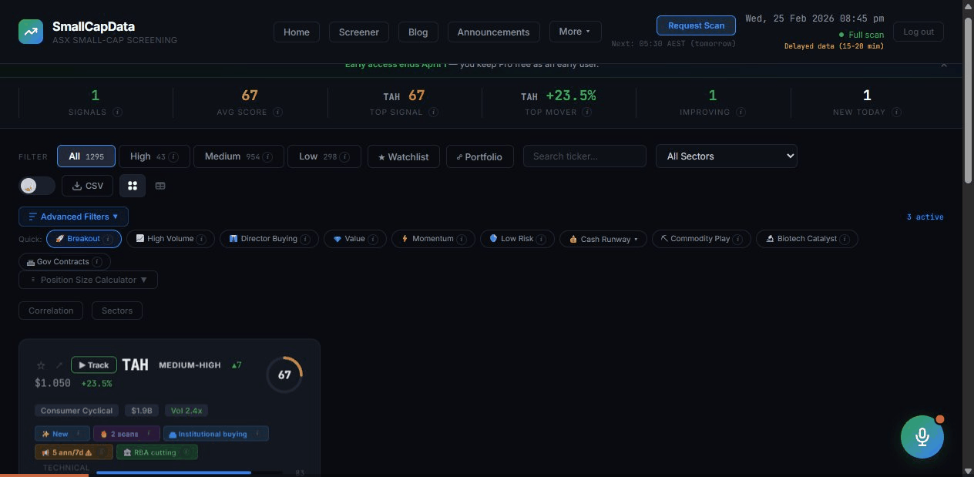Flip the toggle switch left of CSV
974x477 pixels.
click(x=37, y=185)
